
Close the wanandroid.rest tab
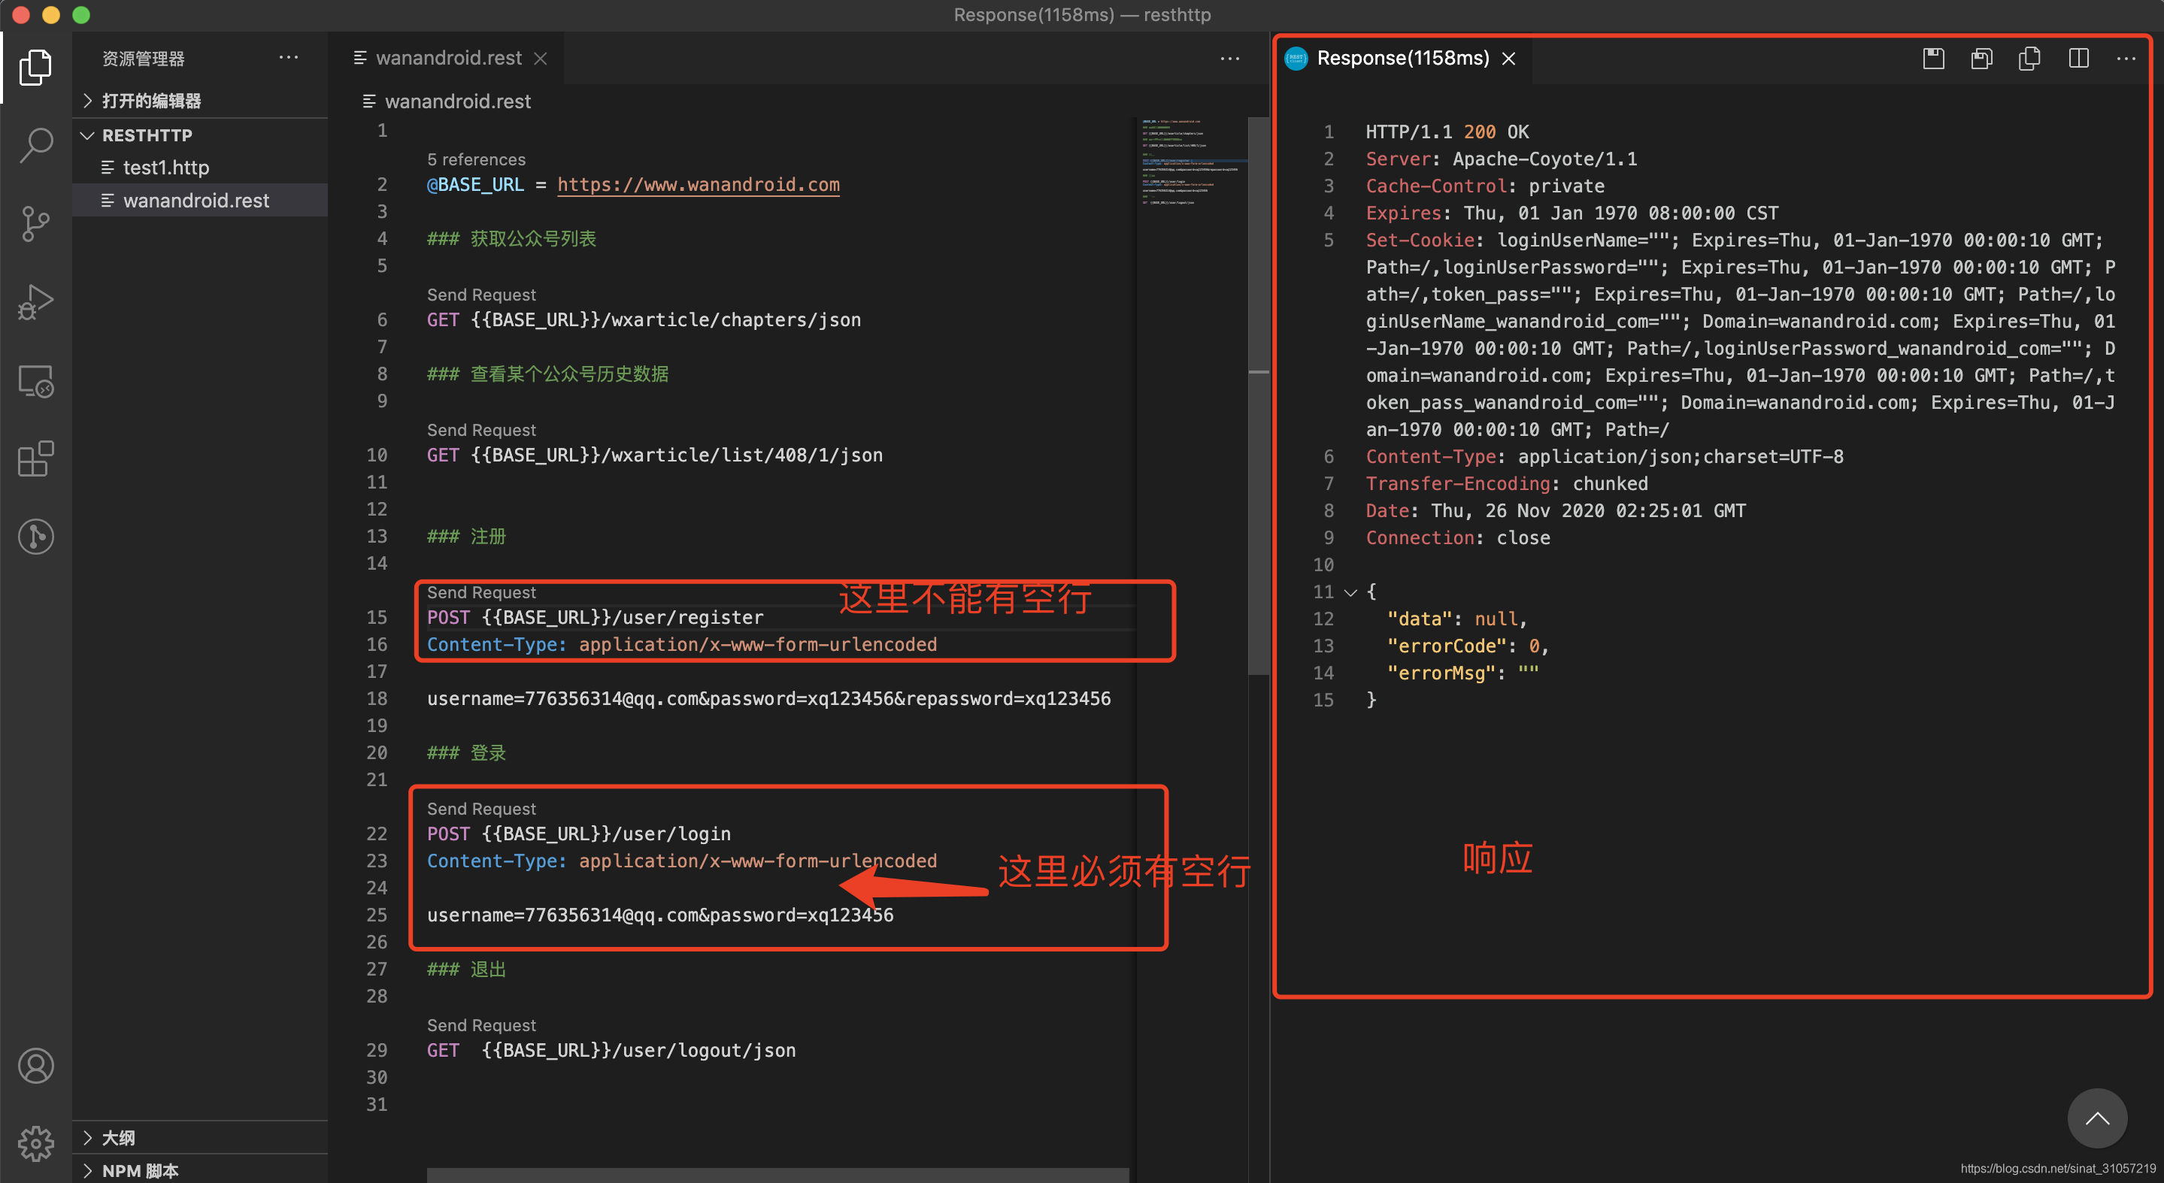540,58
